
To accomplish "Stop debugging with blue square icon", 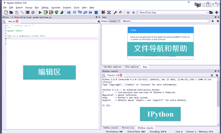I will tap(96, 12).
